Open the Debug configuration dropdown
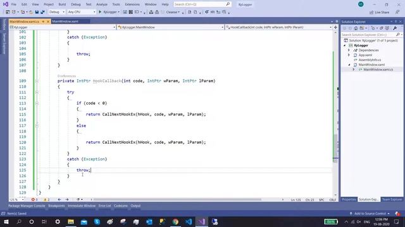The height and width of the screenshot is (227, 405). coord(57,12)
